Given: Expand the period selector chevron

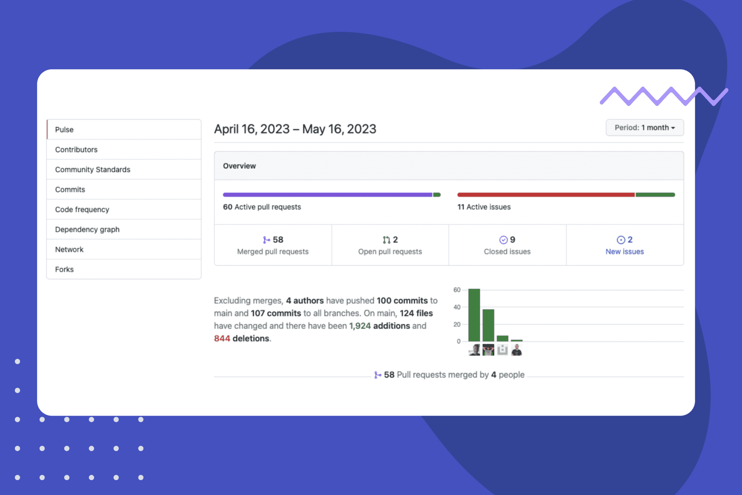Looking at the screenshot, I should (x=674, y=128).
